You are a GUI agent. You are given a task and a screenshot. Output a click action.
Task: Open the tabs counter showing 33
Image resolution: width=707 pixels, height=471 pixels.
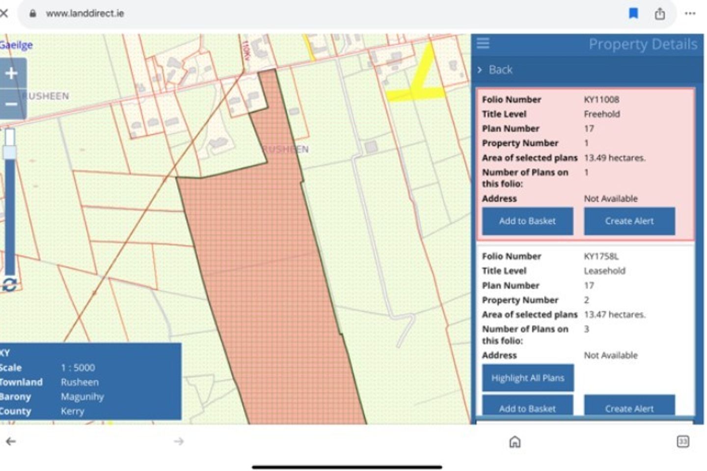click(x=682, y=442)
